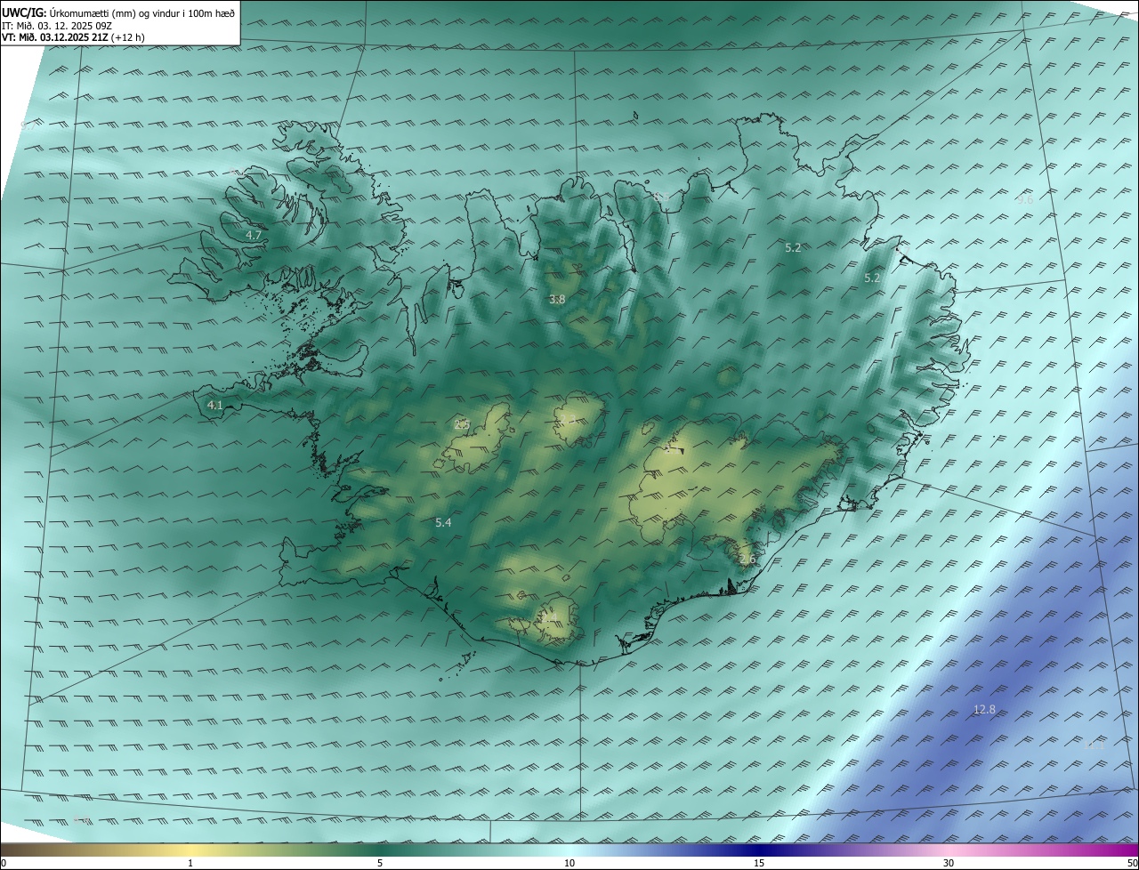Click the 2.6 value near the coast
The width and height of the screenshot is (1139, 870).
[x=747, y=560]
